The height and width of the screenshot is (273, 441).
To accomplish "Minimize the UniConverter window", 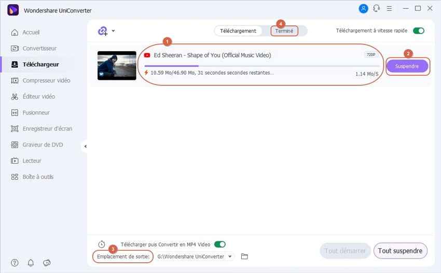I will point(406,8).
